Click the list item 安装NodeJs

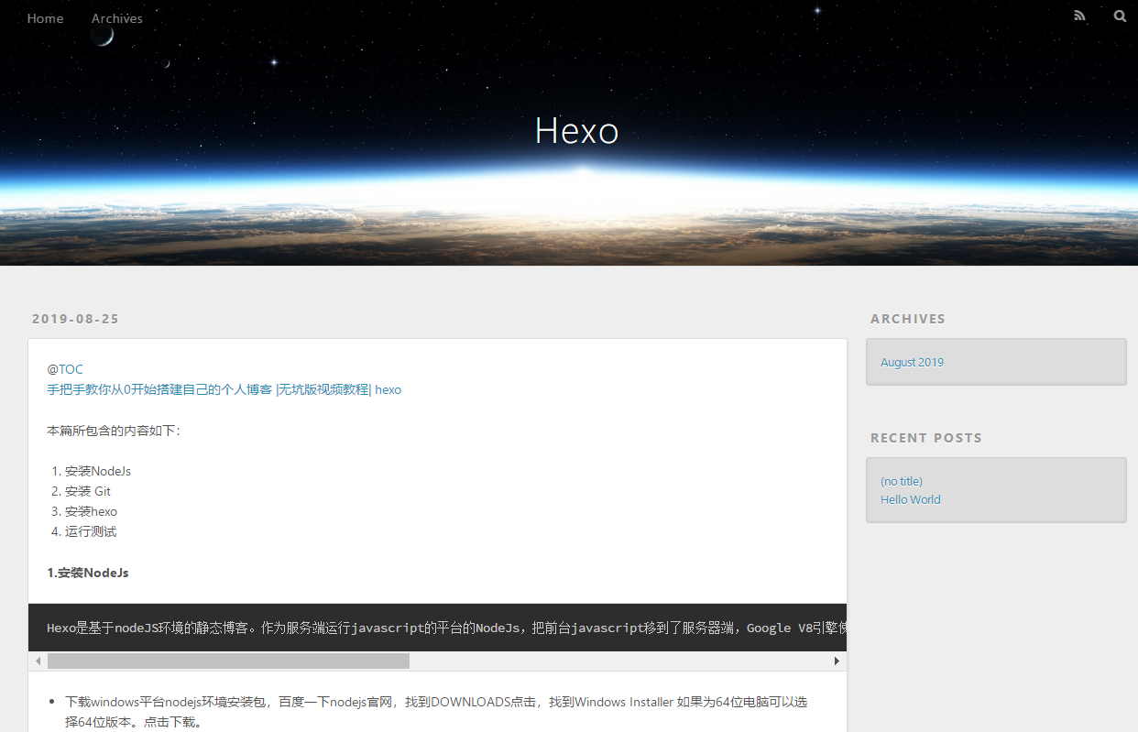tap(98, 471)
